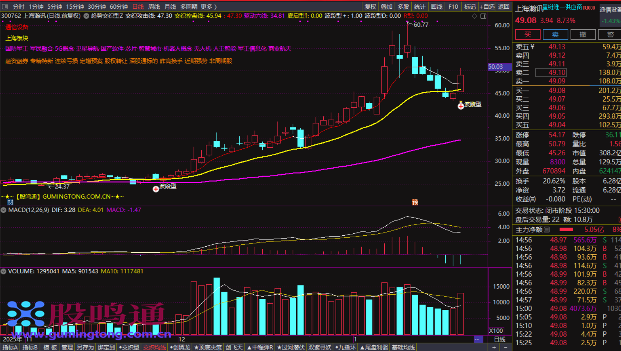Screen dimensions: 621x351
Task: Click the diamond icon above the price axis
Action: tap(475, 16)
